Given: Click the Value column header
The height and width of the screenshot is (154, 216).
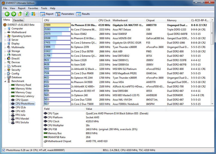Looking at the screenshot, I should point(125,109).
